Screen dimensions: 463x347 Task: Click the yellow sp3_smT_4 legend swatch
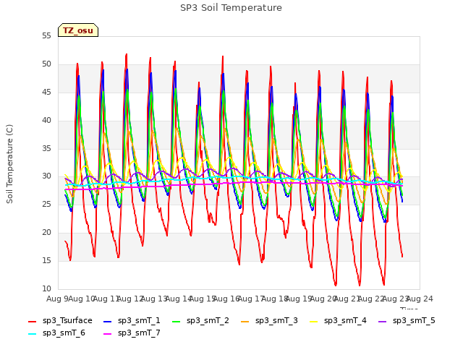[313, 321]
